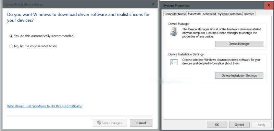Close the System Properties window

tap(269, 5)
